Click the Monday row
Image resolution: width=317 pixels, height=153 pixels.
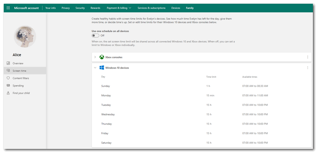[202, 95]
